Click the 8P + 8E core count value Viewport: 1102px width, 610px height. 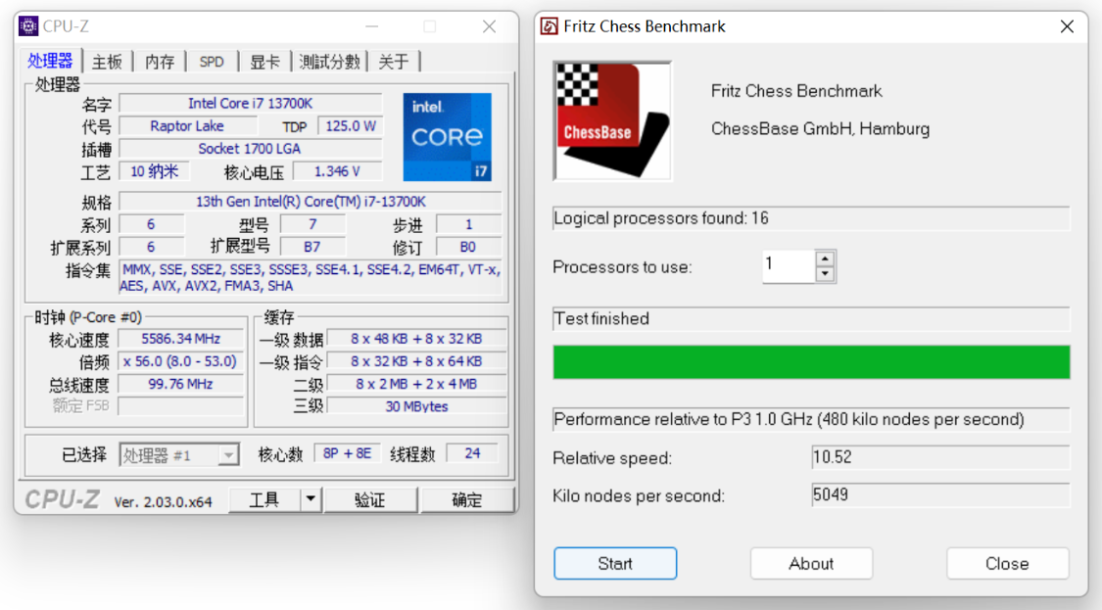click(347, 454)
